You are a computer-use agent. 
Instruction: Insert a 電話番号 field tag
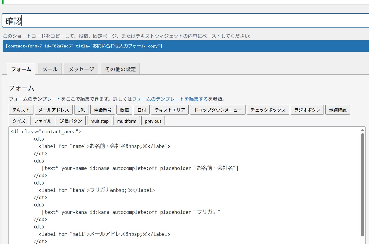pyautogui.click(x=103, y=110)
